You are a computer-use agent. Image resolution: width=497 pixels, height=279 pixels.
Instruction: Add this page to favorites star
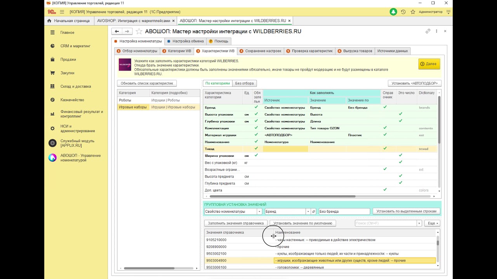139,31
